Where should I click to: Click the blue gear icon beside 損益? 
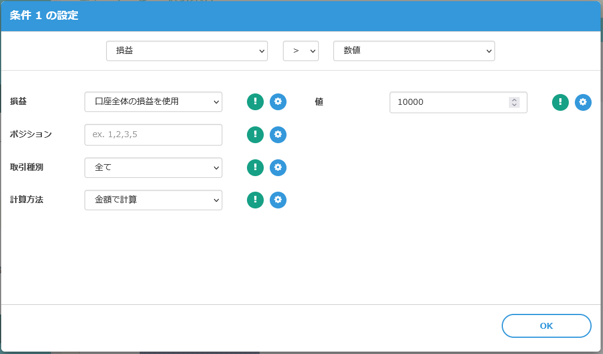278,102
